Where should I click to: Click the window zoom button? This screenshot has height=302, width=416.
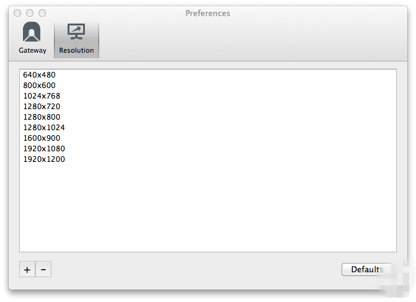(x=42, y=13)
